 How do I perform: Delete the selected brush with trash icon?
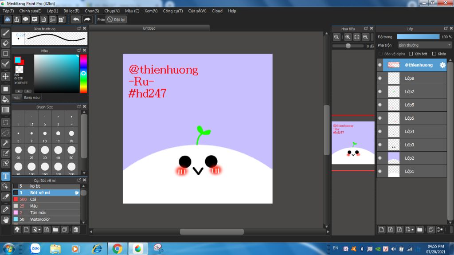(75, 230)
